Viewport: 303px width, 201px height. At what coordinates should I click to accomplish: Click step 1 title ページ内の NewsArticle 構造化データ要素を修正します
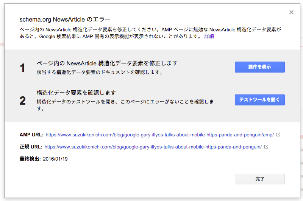point(107,63)
